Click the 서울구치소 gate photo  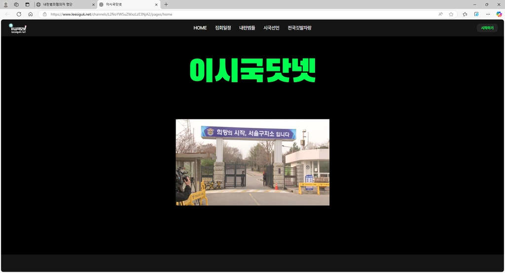pos(252,162)
